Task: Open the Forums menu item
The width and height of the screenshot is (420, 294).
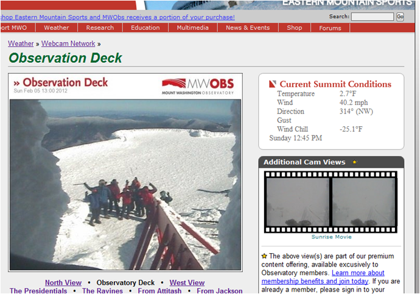Action: coord(330,28)
